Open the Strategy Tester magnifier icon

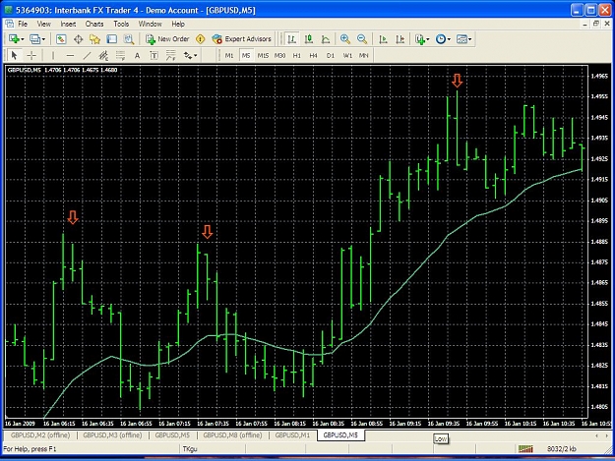click(x=129, y=38)
